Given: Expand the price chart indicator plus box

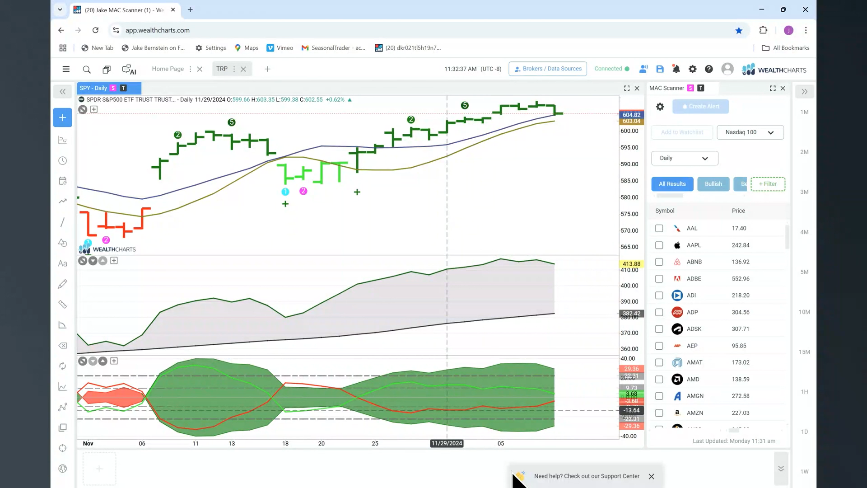Looking at the screenshot, I should click(x=94, y=109).
